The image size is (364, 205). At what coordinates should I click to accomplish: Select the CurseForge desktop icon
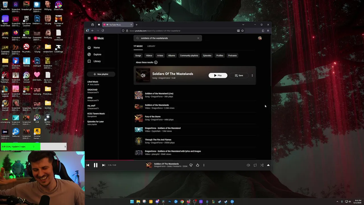(58, 48)
